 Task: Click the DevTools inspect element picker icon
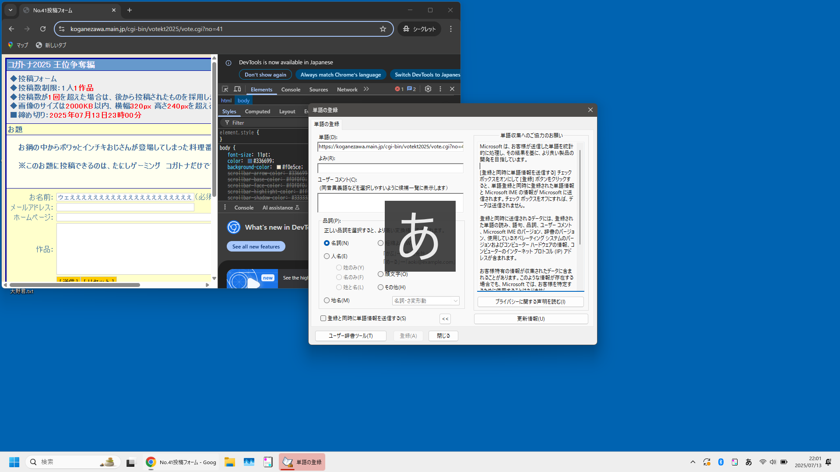coord(225,89)
